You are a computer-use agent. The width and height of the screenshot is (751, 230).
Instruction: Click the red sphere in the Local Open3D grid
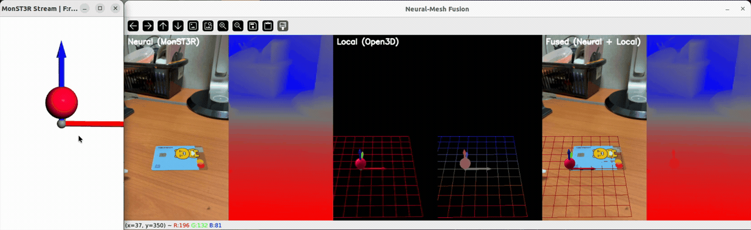[x=361, y=163]
